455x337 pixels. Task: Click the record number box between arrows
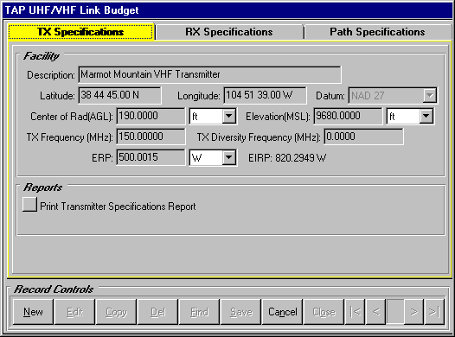point(395,312)
